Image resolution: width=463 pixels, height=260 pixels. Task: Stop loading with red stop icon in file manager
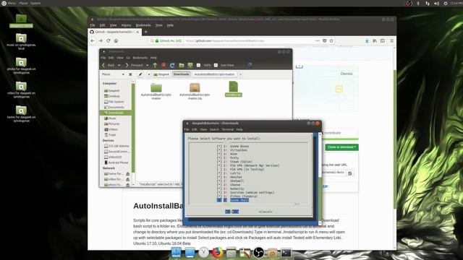pyautogui.click(x=163, y=65)
